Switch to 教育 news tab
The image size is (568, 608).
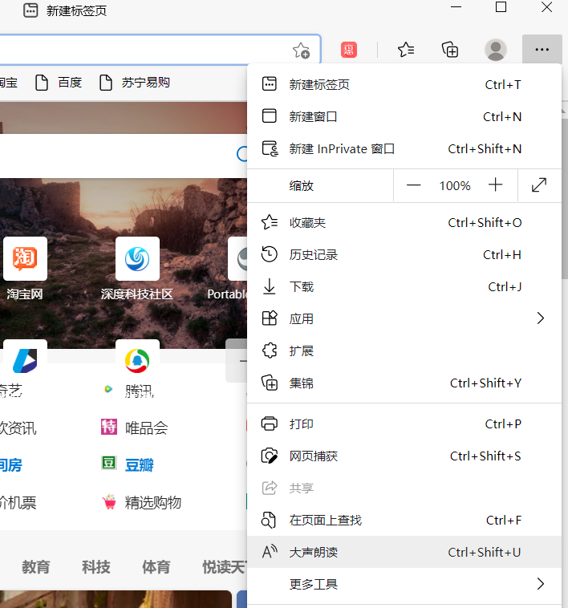pyautogui.click(x=35, y=567)
